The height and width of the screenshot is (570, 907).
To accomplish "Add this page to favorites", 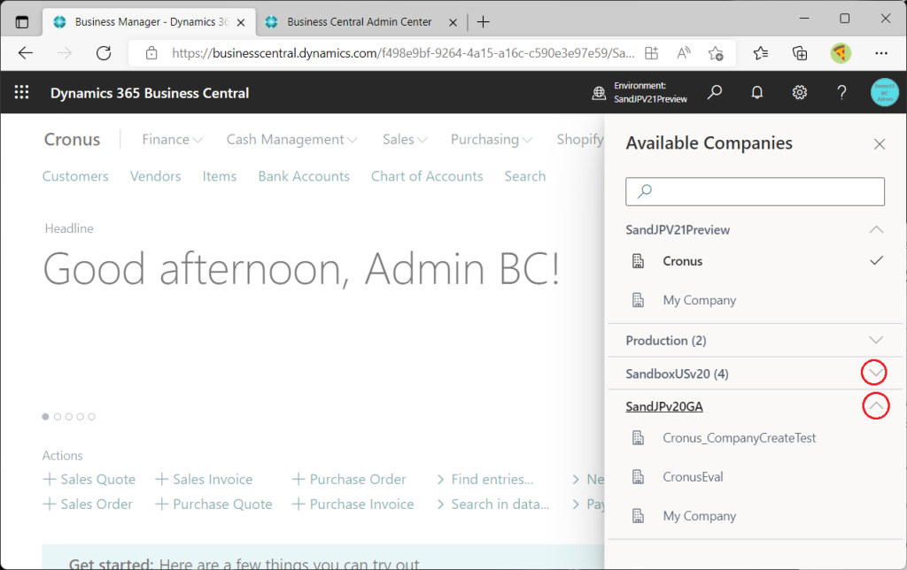I will 716,53.
